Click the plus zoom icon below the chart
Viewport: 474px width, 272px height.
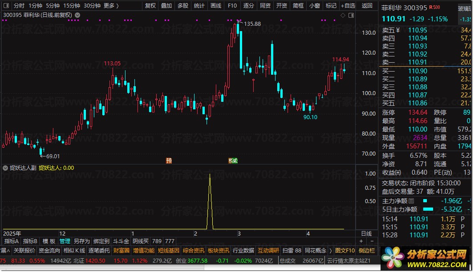[361, 241]
